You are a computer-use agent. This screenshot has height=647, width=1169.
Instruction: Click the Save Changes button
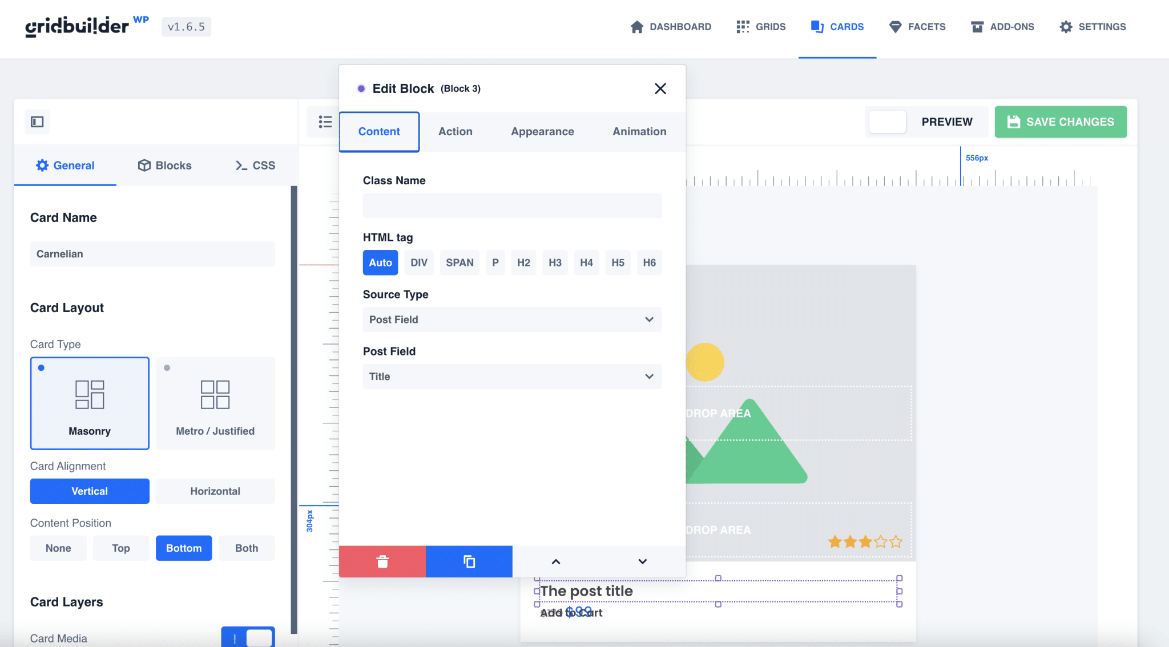click(x=1061, y=122)
